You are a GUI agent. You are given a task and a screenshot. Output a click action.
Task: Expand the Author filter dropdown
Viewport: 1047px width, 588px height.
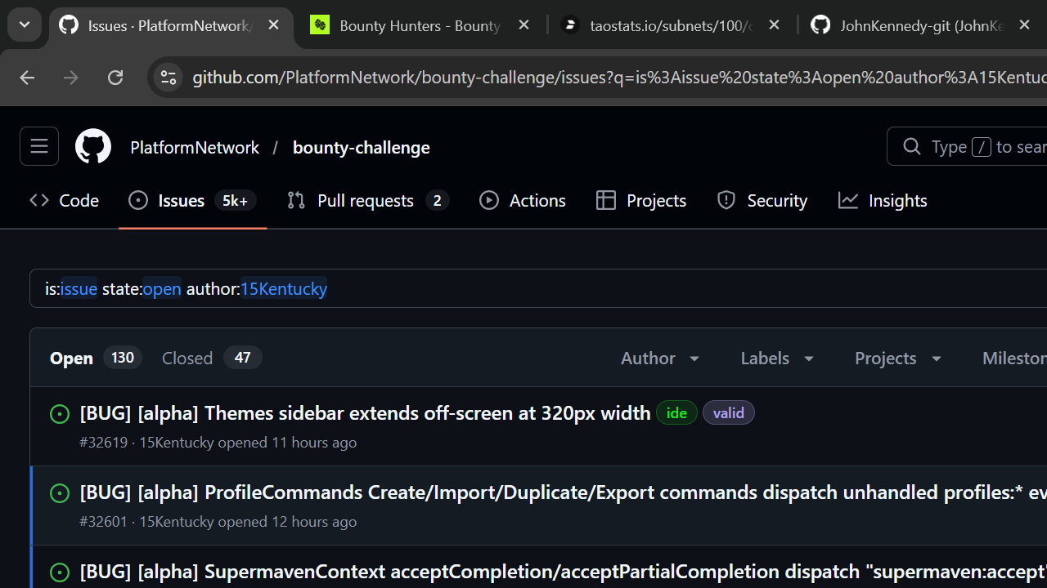click(x=661, y=358)
